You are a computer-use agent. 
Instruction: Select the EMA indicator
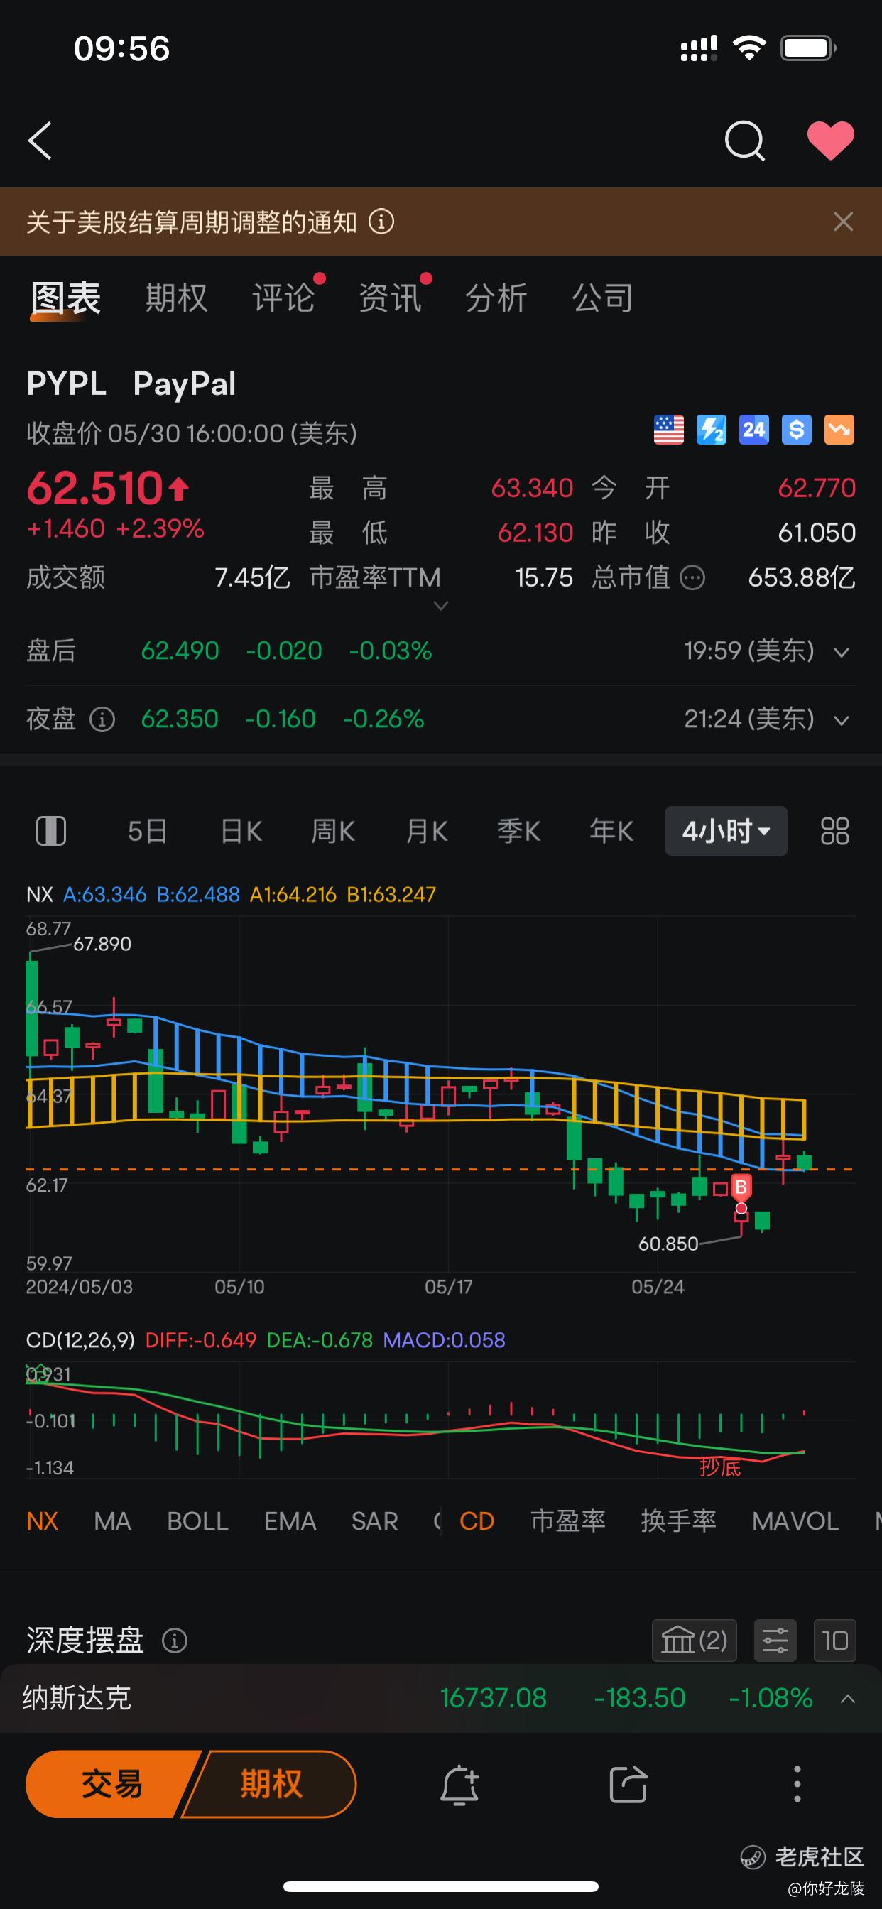tap(290, 1521)
